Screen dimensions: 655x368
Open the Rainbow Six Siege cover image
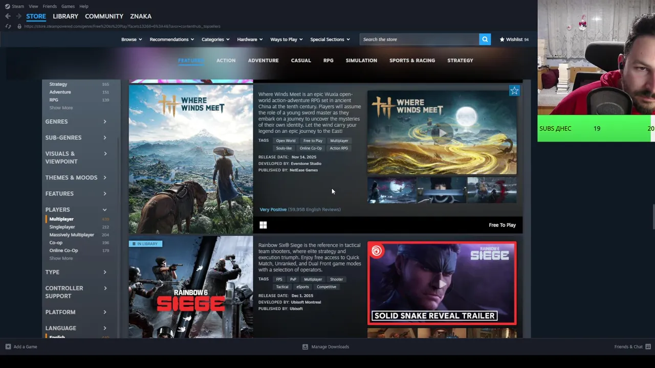coord(191,287)
